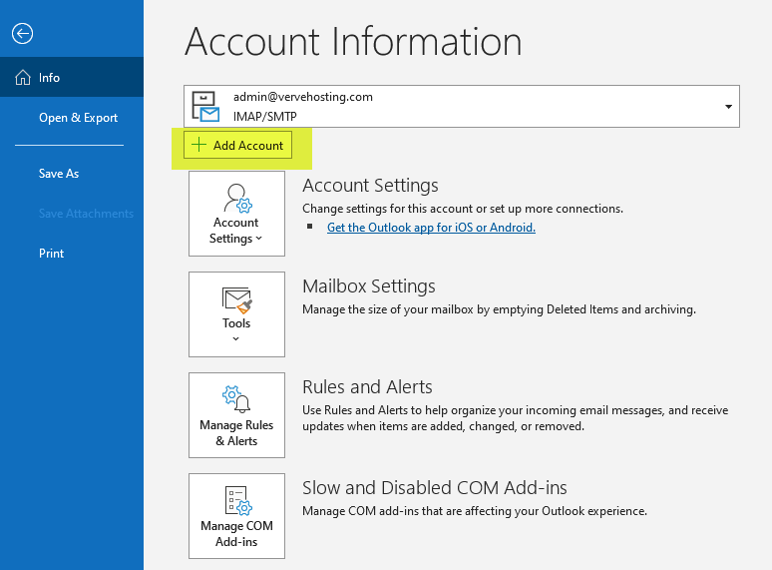Click the gear-and-bell Rules icon
This screenshot has width=772, height=570.
click(236, 398)
